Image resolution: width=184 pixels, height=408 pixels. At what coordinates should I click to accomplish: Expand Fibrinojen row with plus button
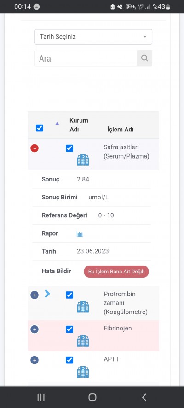click(x=34, y=329)
